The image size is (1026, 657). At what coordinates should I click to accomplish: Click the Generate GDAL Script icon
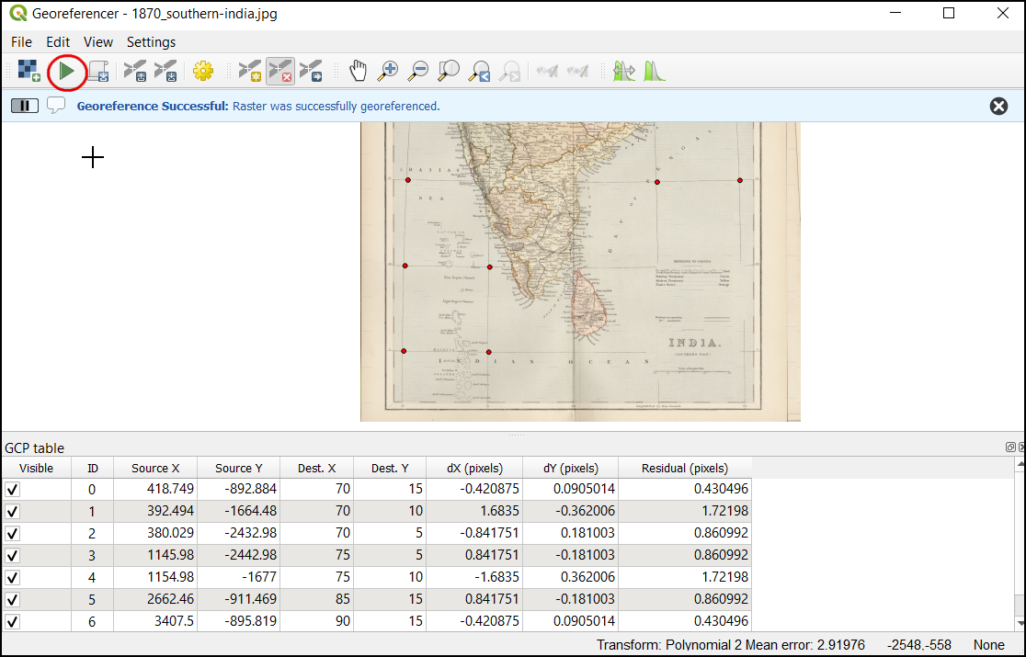pos(98,71)
